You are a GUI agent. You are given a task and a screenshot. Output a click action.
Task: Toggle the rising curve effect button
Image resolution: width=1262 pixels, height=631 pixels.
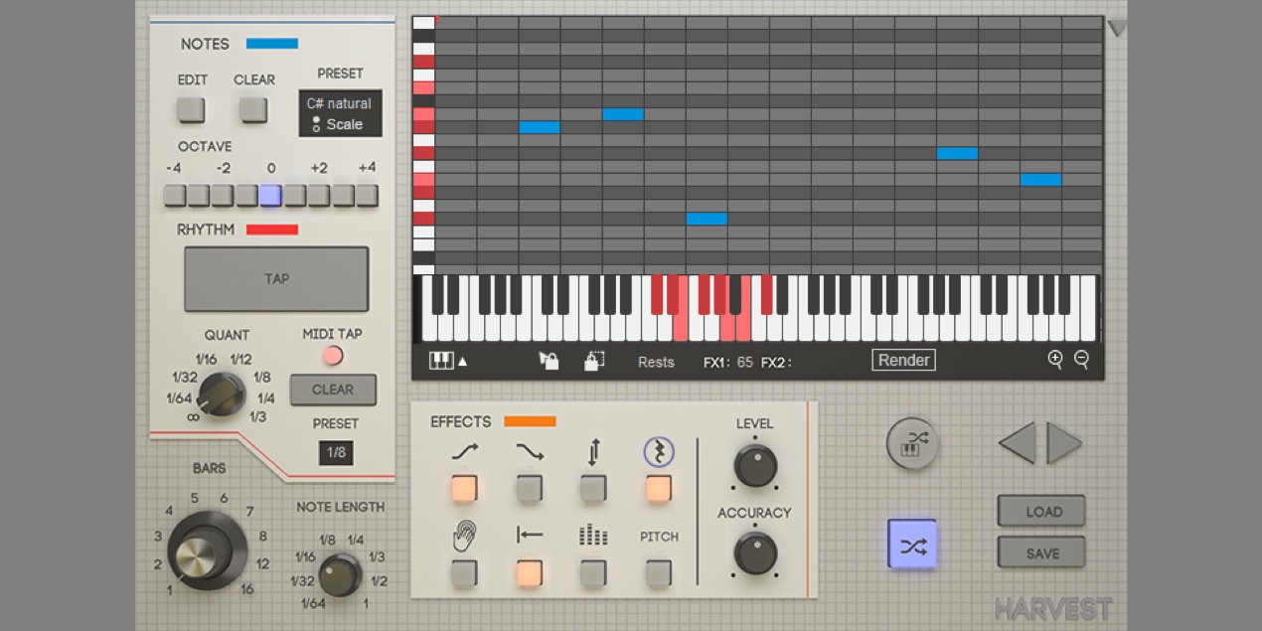tap(464, 488)
